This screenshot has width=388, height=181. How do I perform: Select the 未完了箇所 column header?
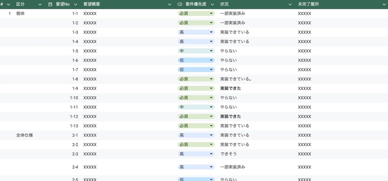pyautogui.click(x=308, y=5)
